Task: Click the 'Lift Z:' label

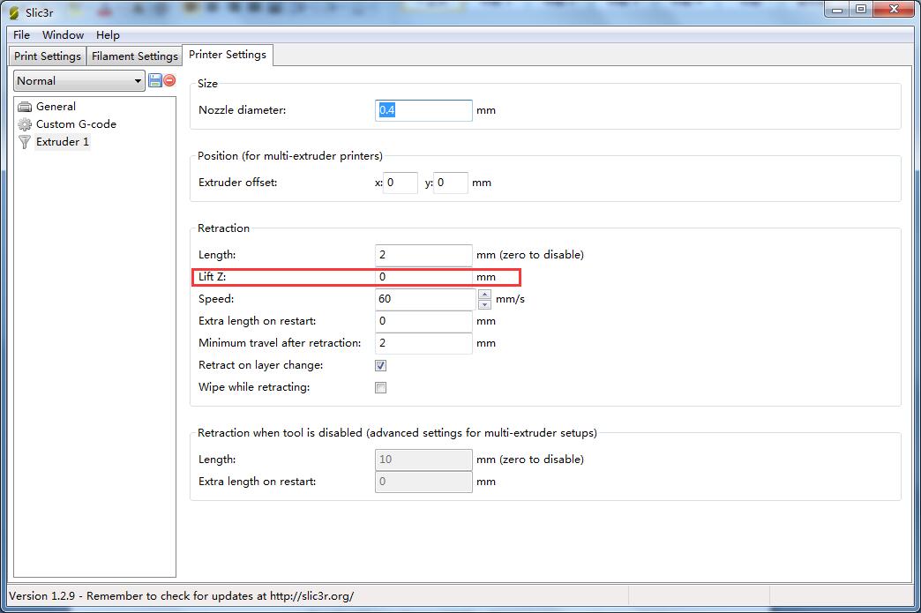Action: point(212,277)
